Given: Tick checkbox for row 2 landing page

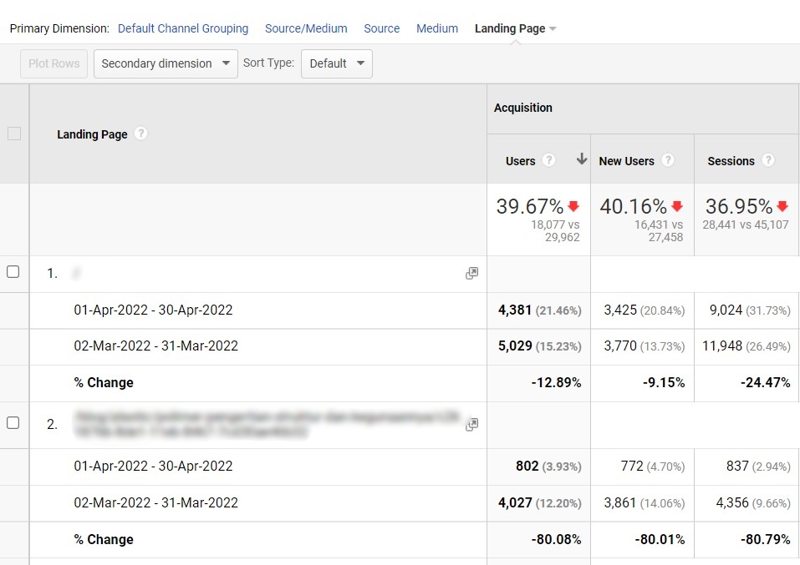Looking at the screenshot, I should pos(13,423).
